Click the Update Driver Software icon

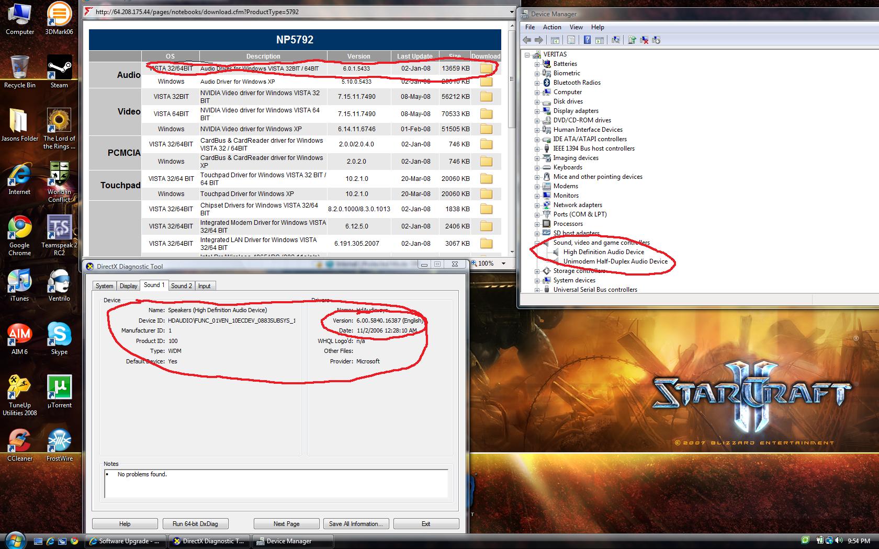click(x=632, y=40)
